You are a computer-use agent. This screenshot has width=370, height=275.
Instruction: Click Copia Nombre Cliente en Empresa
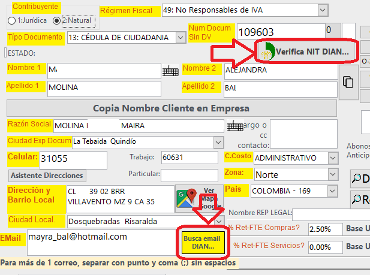(x=173, y=108)
